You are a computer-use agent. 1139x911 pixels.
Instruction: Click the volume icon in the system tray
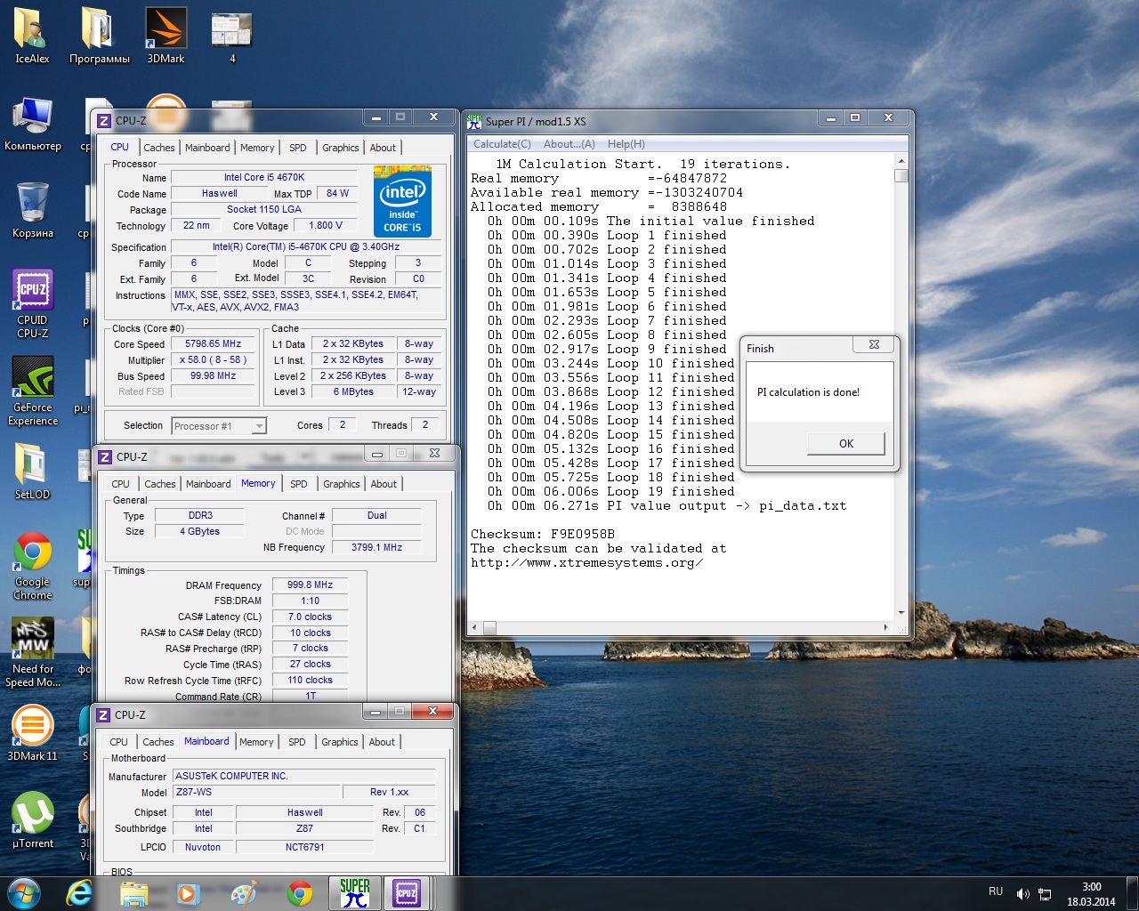pyautogui.click(x=1022, y=894)
